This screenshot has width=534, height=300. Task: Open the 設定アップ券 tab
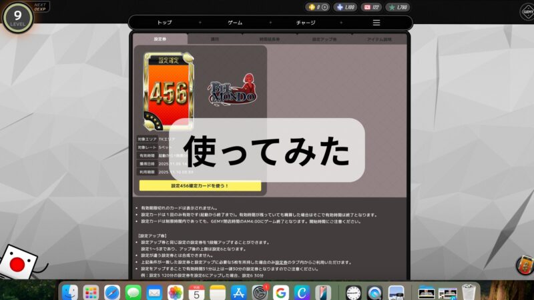(x=325, y=39)
